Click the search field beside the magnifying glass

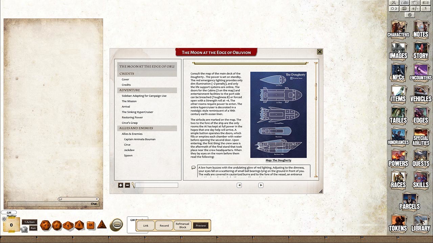[156, 185]
